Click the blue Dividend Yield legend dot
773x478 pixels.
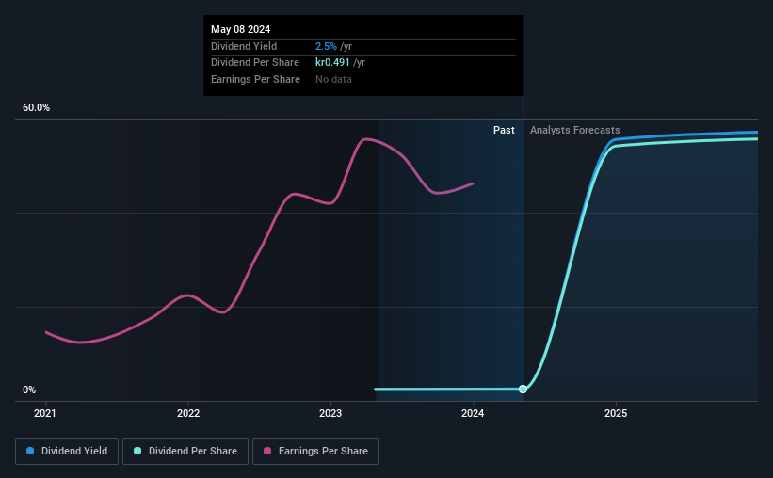(x=30, y=451)
